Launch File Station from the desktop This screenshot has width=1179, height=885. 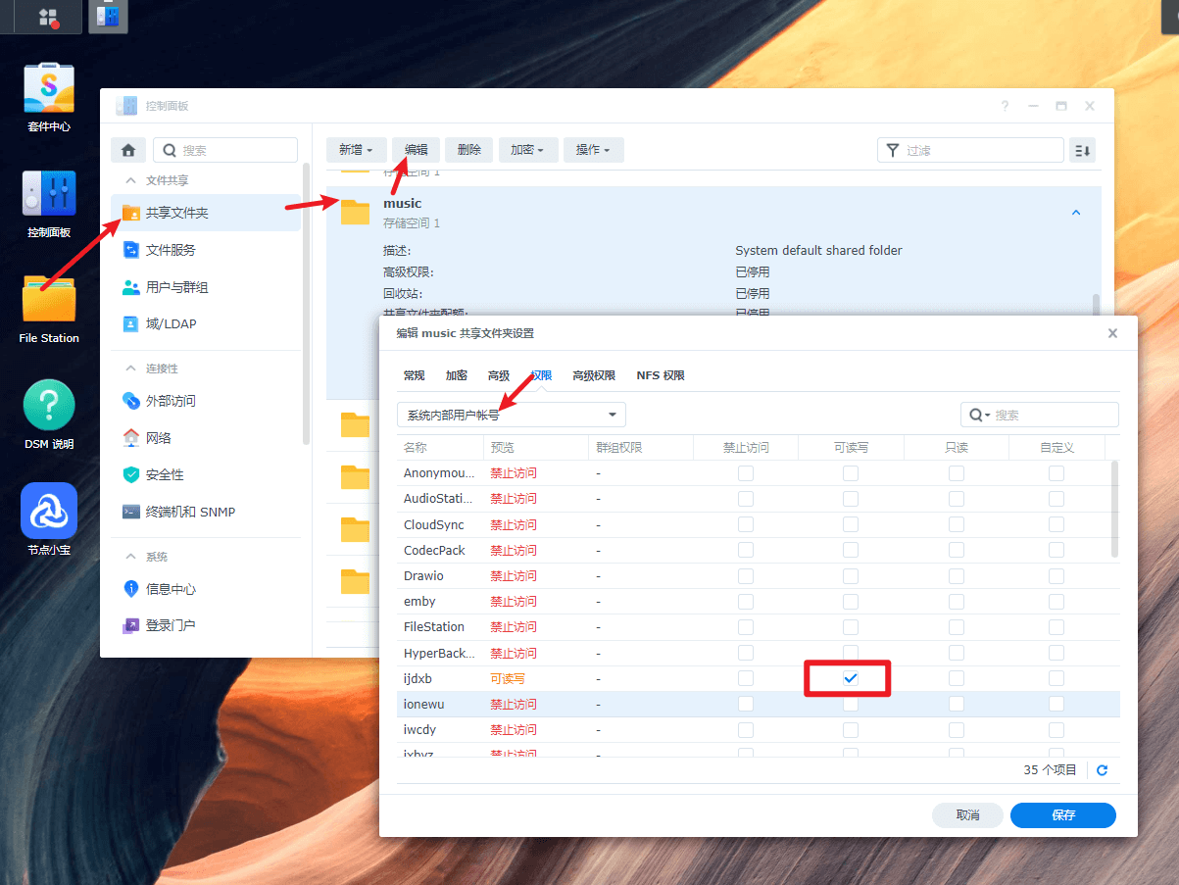click(49, 300)
